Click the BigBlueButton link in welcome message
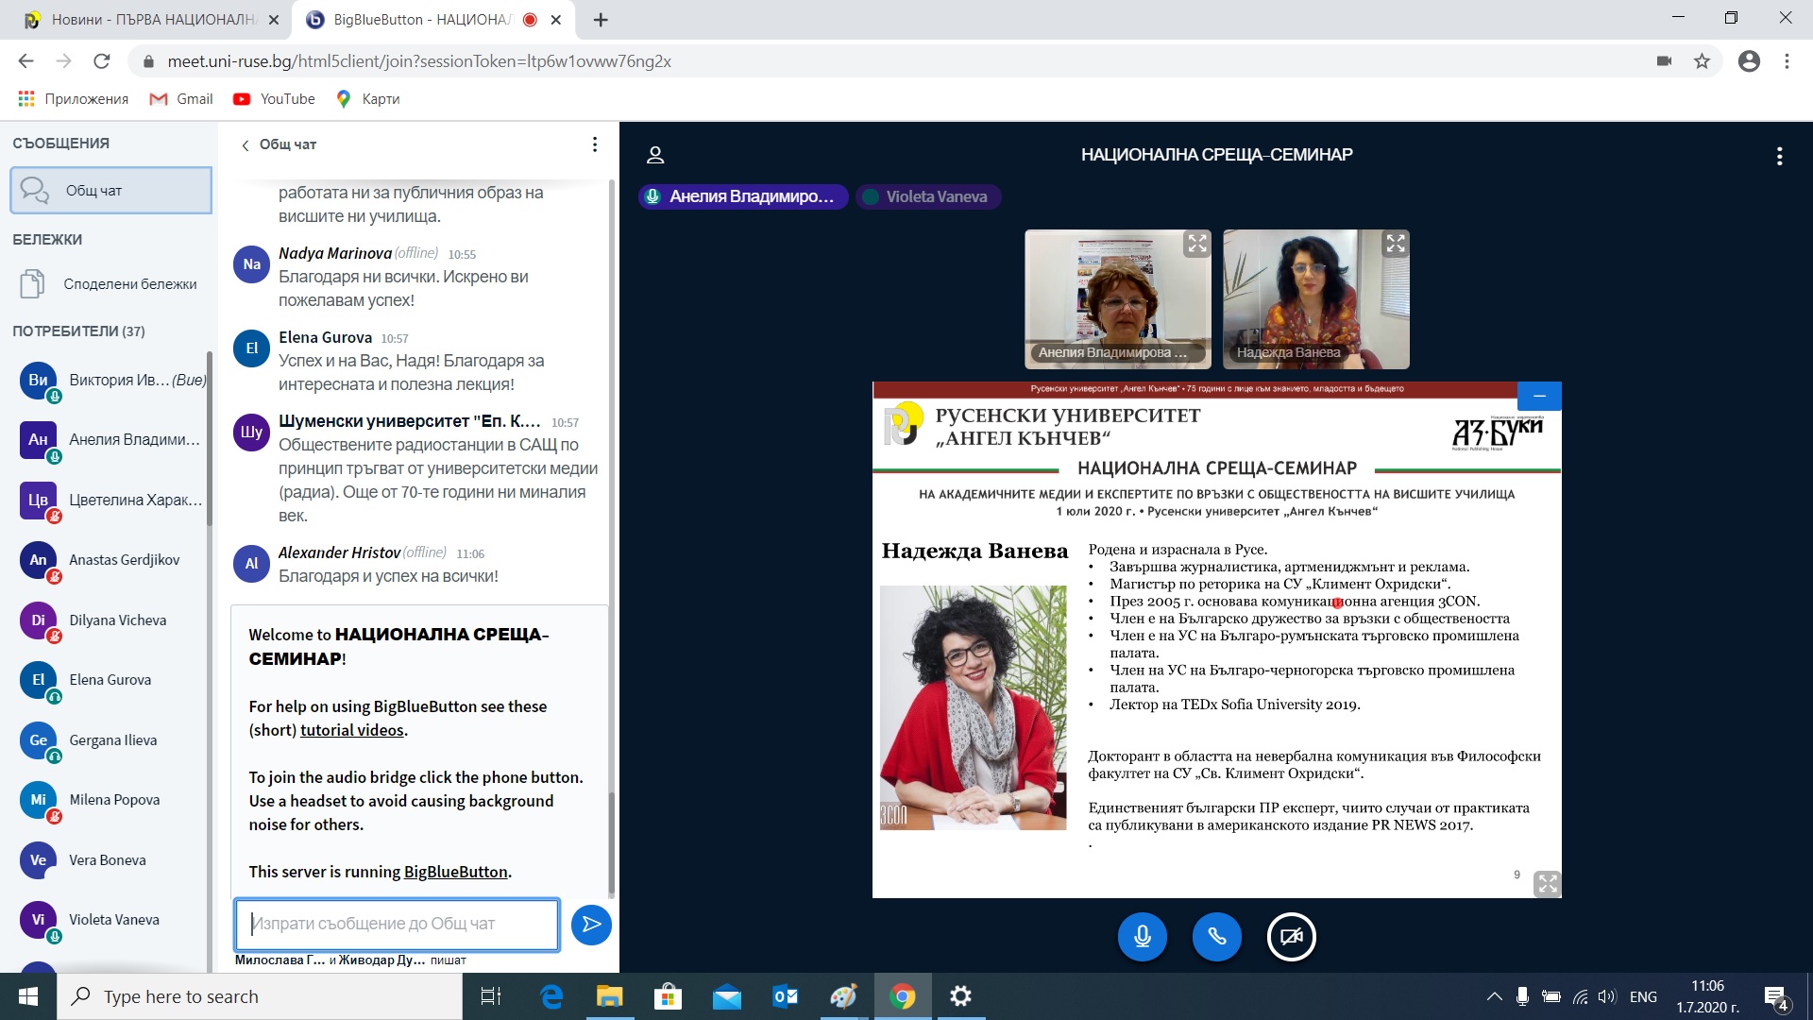The height and width of the screenshot is (1020, 1813). point(455,872)
